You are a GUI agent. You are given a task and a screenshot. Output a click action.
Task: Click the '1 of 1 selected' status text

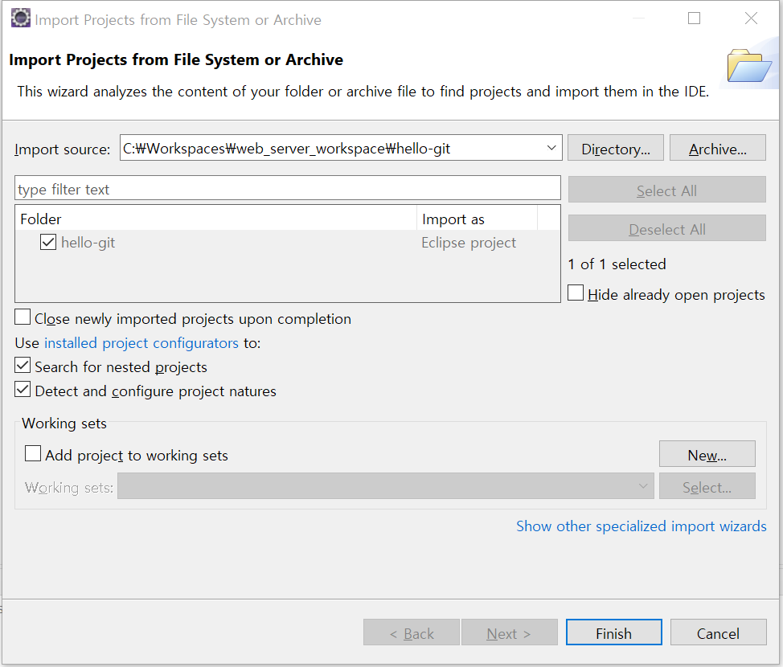click(617, 264)
